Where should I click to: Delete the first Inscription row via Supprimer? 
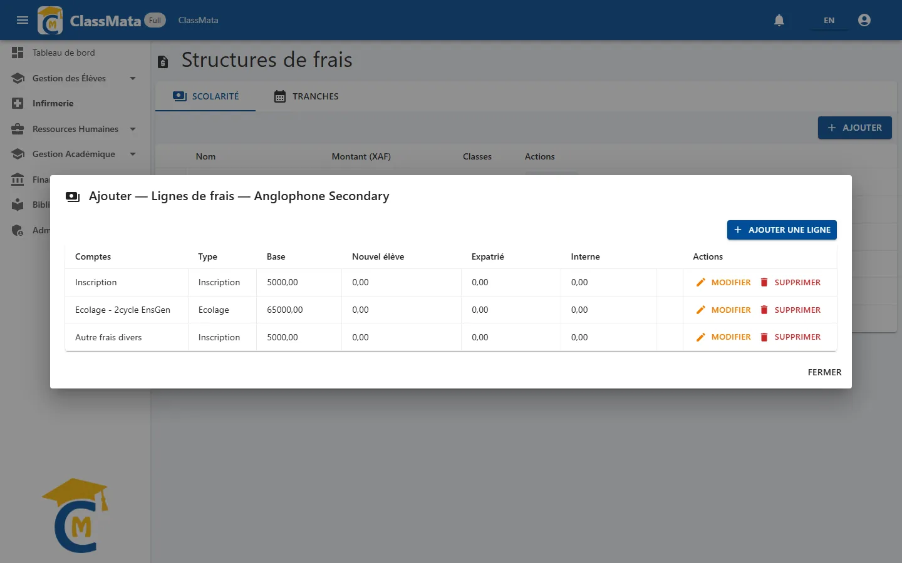pos(790,282)
